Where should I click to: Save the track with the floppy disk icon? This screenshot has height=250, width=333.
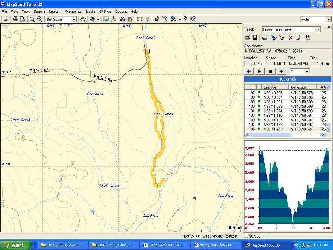click(255, 38)
